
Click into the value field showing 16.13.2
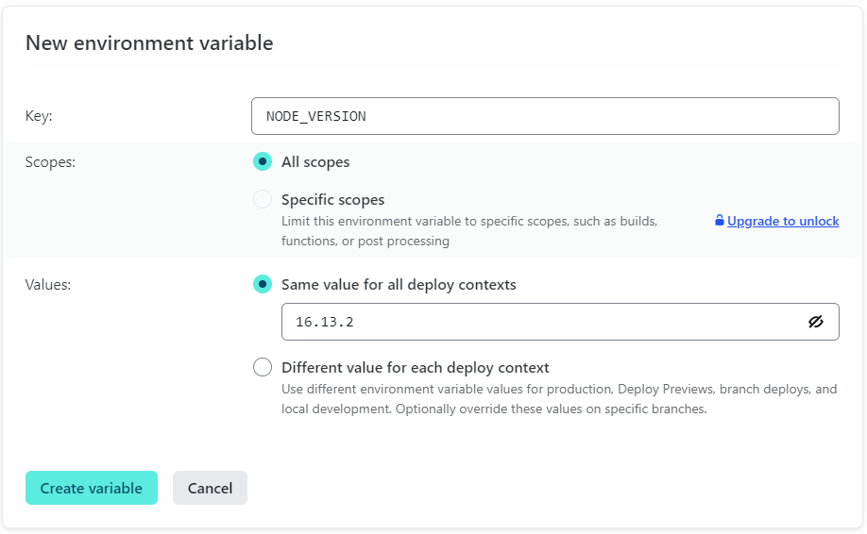[538, 322]
